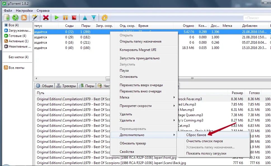Open the Файл menu
This screenshot has width=271, height=166.
(8, 11)
